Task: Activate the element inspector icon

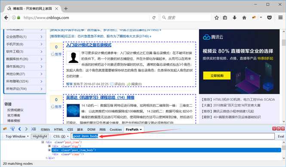Action: [x=12, y=129]
